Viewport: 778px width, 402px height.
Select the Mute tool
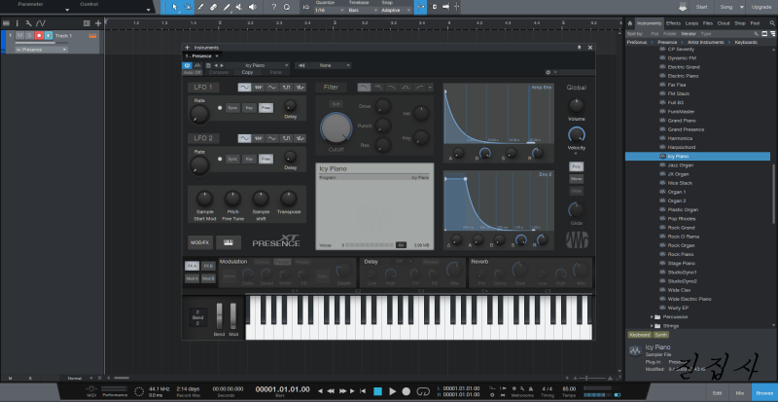tap(239, 7)
